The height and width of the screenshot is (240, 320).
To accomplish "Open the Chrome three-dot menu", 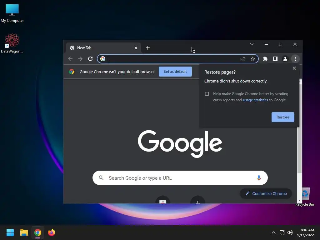I will tap(295, 59).
